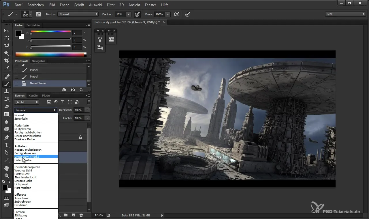
Task: Click the zoom percentage field 12.5%
Action: [99, 215]
